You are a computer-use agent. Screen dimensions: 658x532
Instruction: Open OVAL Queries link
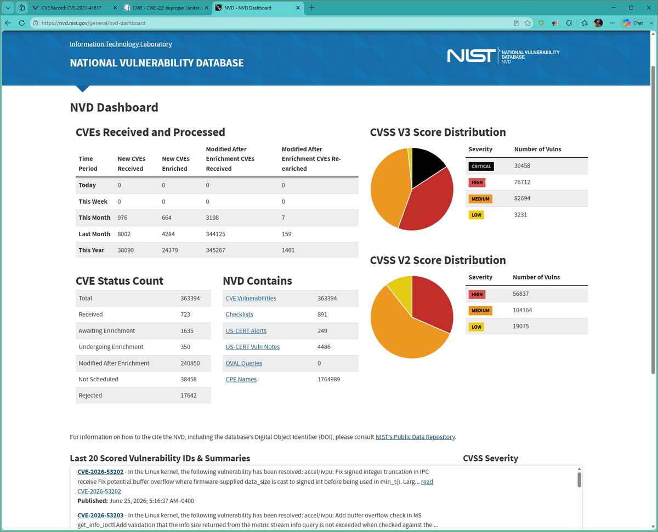point(243,363)
